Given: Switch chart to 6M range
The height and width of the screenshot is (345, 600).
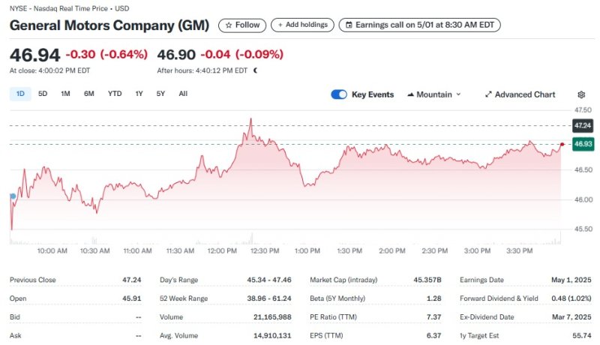Looking at the screenshot, I should (x=89, y=94).
